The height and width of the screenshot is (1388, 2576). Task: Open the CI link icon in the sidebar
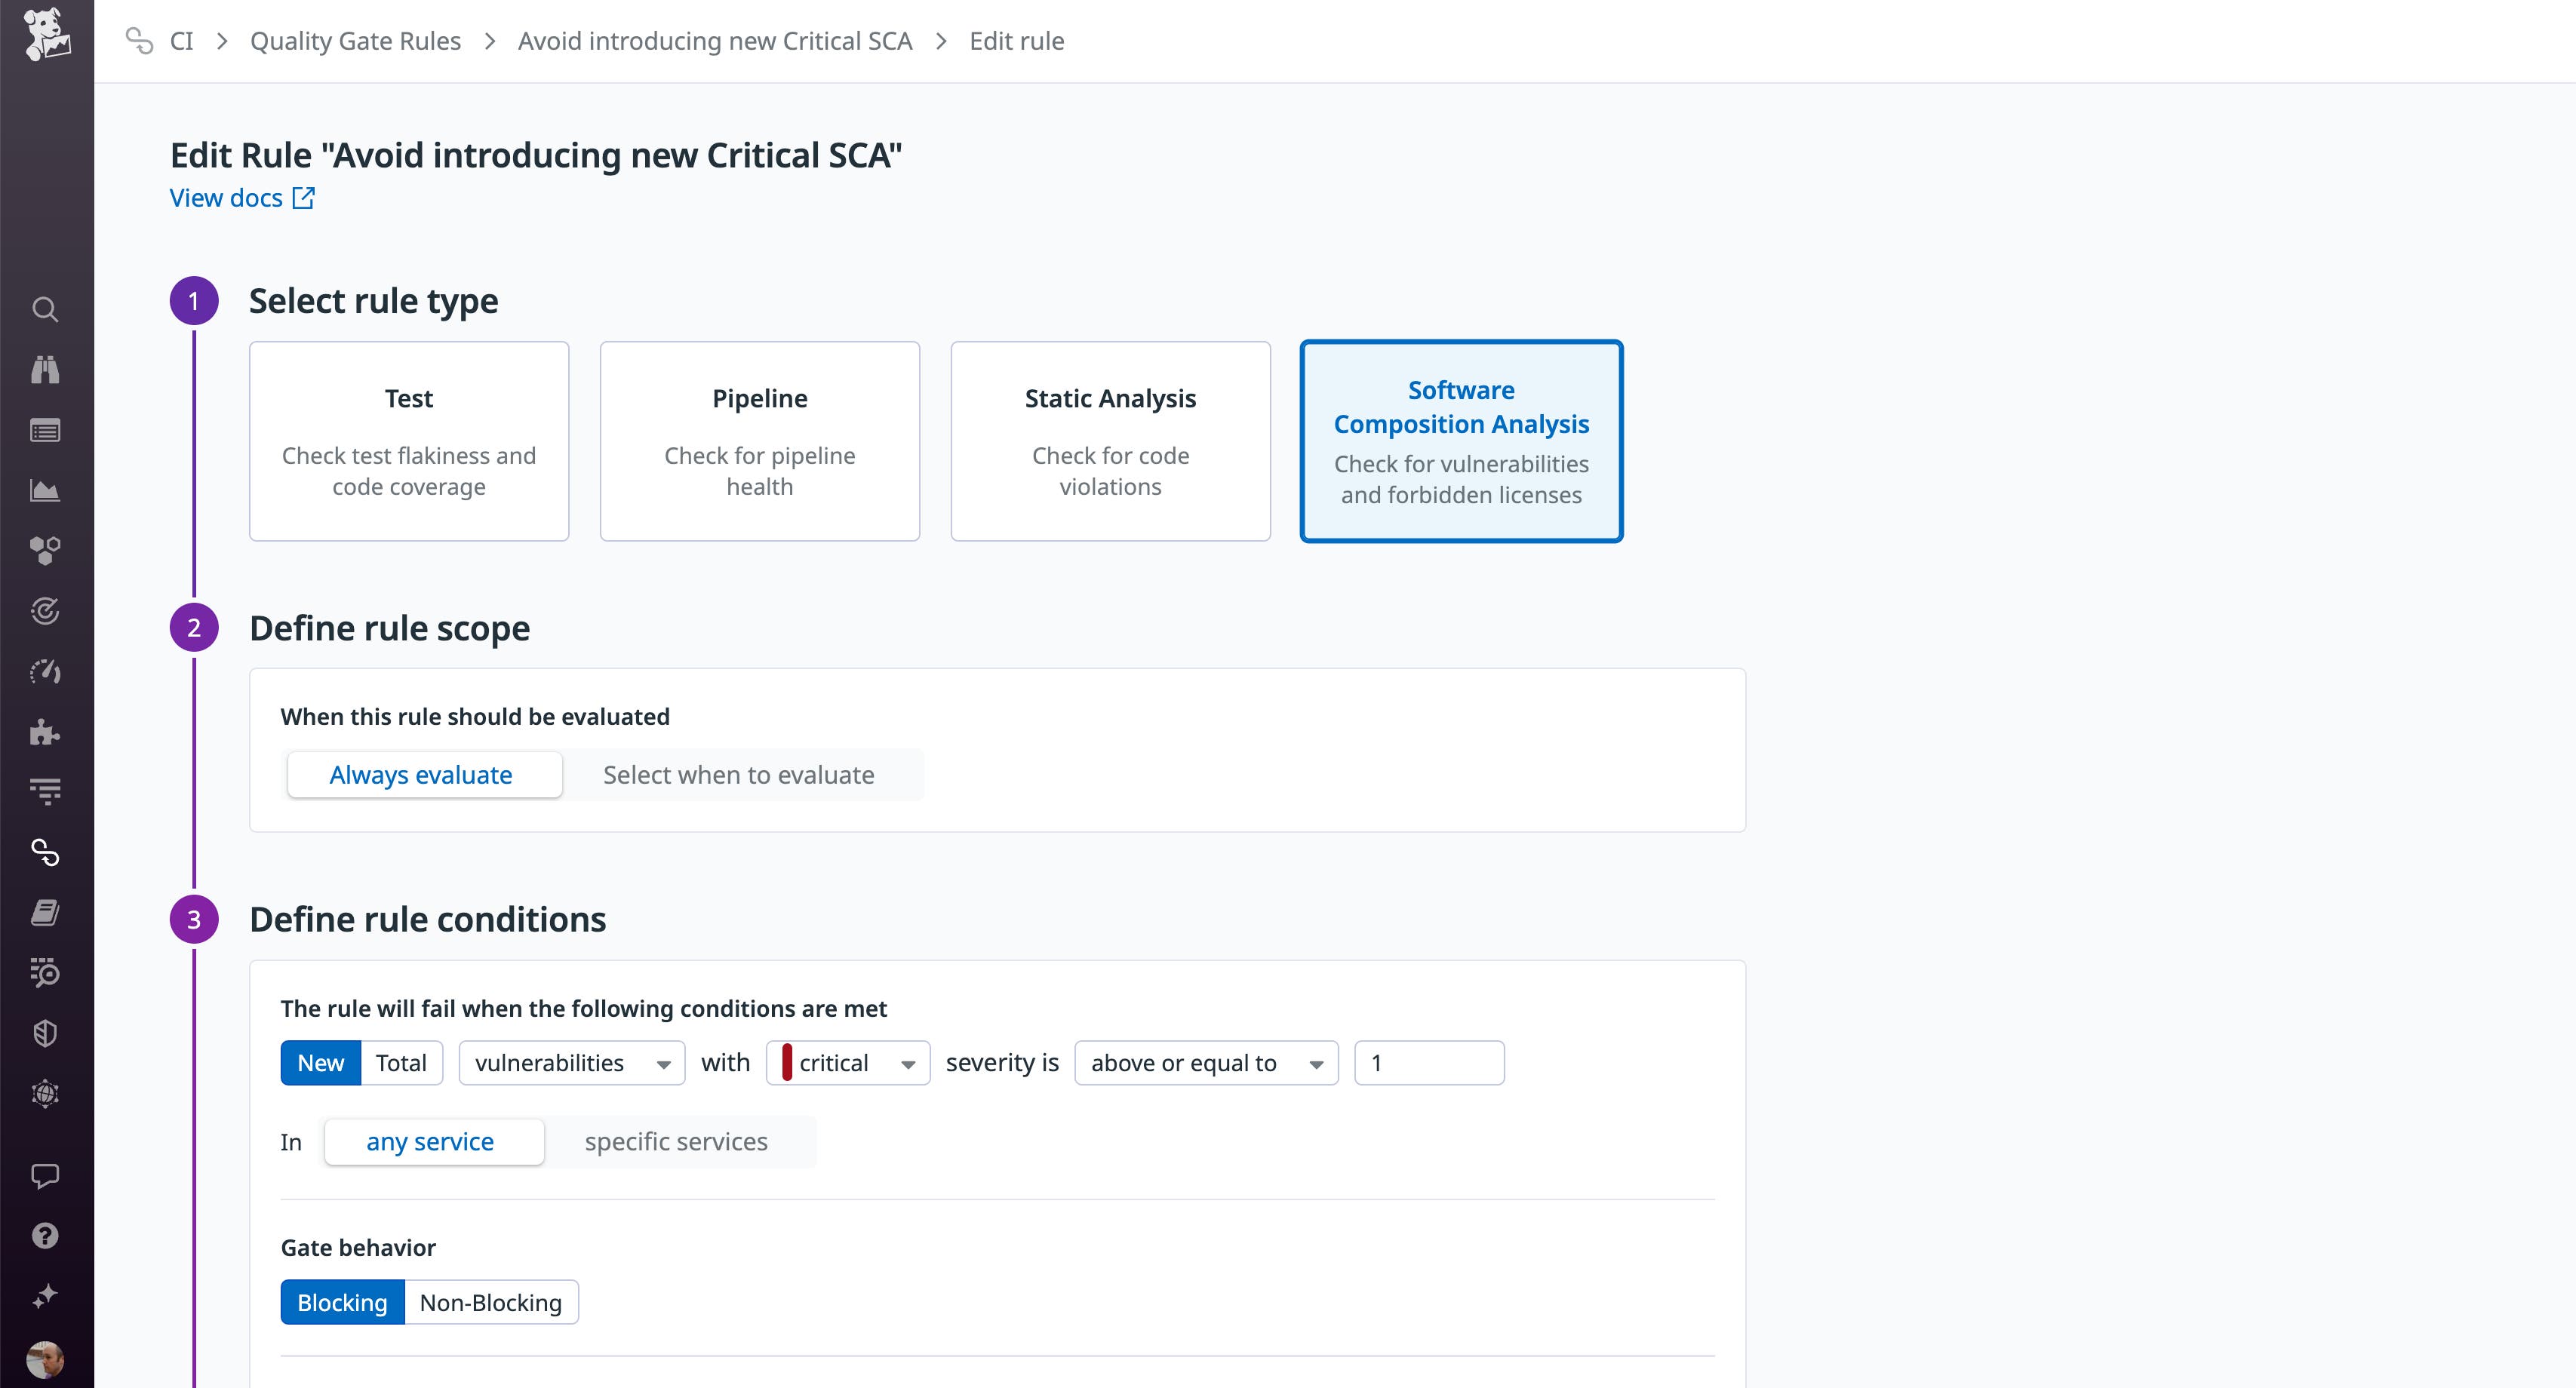click(x=45, y=852)
